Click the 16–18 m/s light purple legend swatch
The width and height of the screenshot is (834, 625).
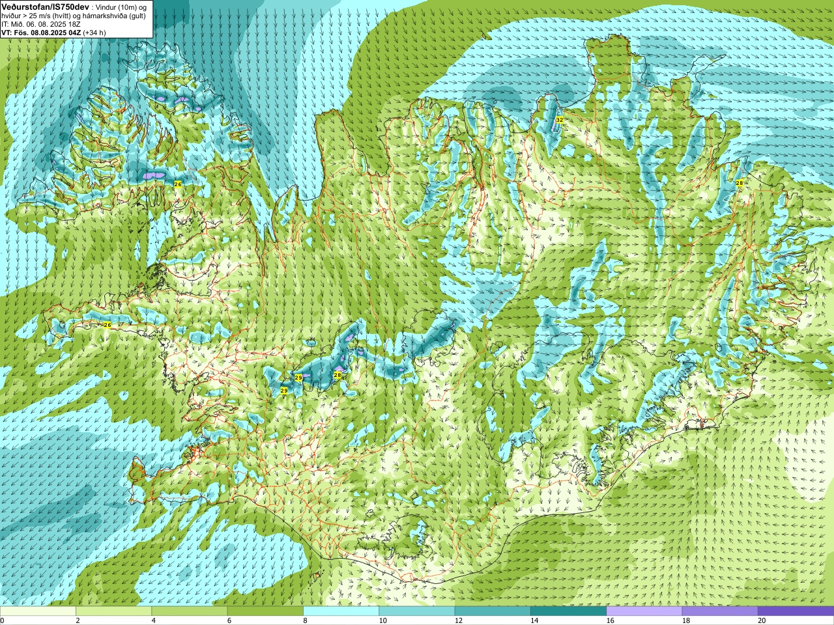coord(644,611)
